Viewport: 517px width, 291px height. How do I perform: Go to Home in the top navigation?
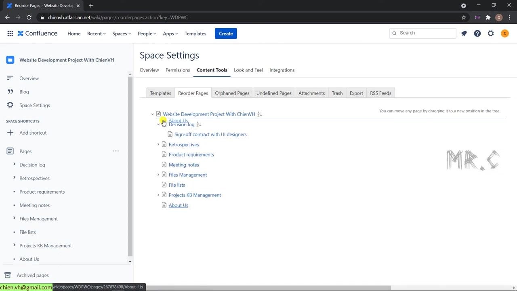(x=74, y=34)
